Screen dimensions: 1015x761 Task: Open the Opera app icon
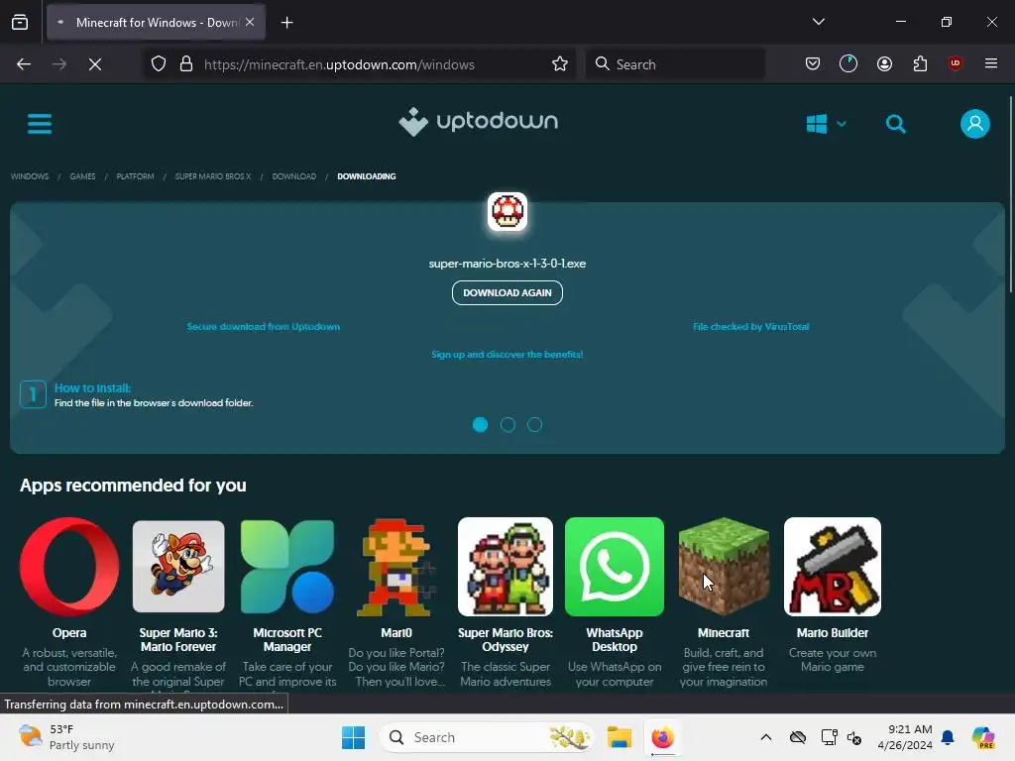click(69, 567)
